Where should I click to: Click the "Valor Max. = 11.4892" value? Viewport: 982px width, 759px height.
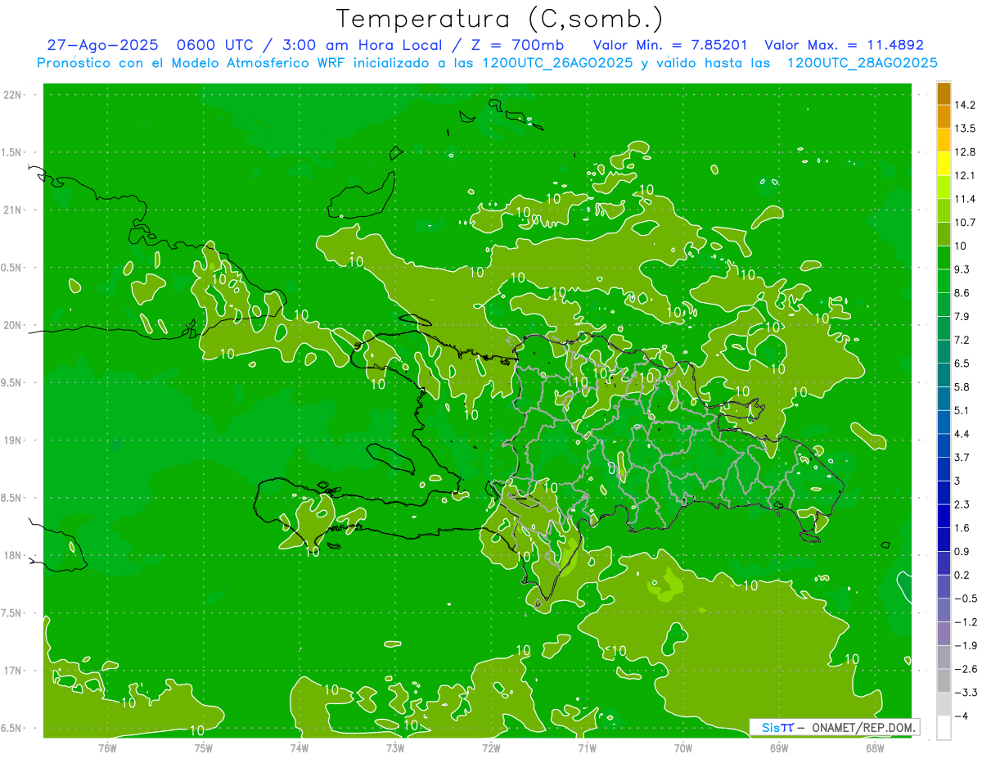tap(844, 46)
